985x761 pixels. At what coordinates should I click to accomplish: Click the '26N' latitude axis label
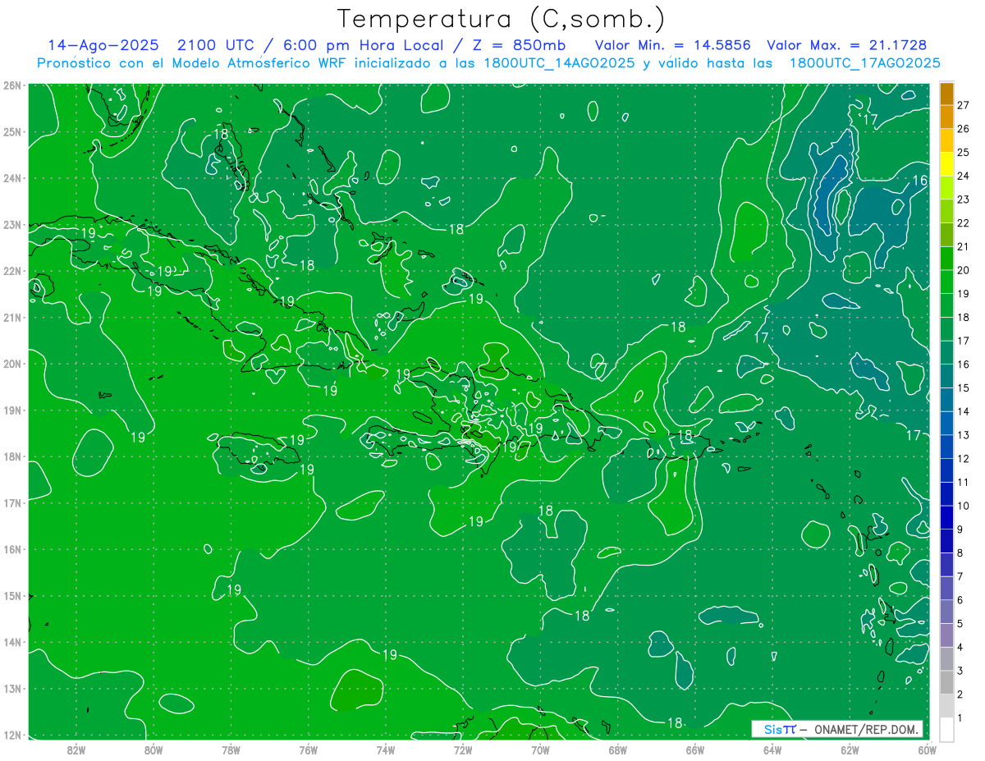pyautogui.click(x=12, y=85)
